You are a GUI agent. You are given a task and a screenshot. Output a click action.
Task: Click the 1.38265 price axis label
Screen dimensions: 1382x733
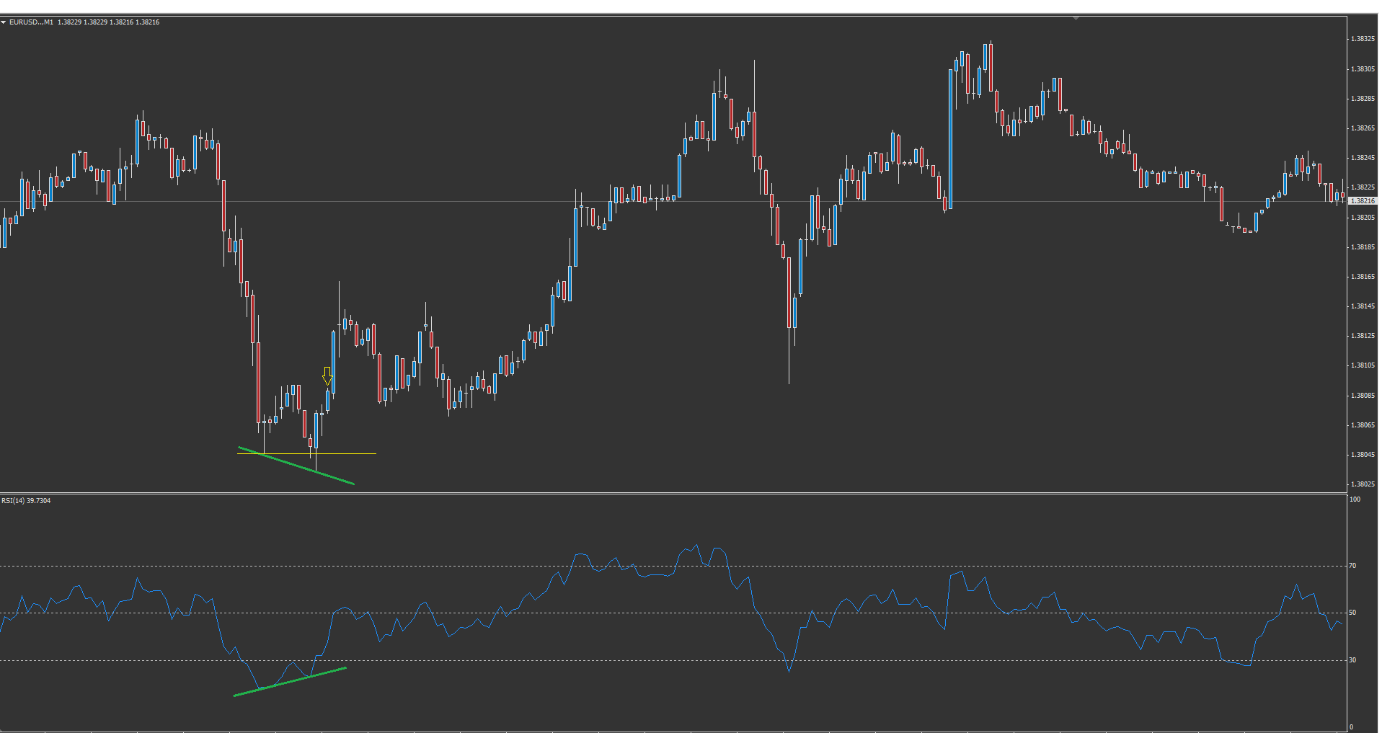click(x=1363, y=128)
